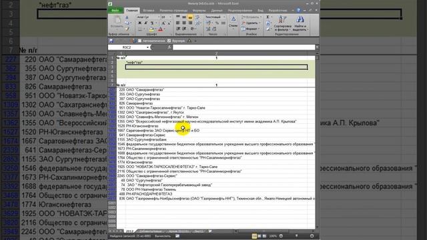Image resolution: width=427 pixels, height=240 pixels.
Task: Increase font size with the large A
Action: (163, 23)
